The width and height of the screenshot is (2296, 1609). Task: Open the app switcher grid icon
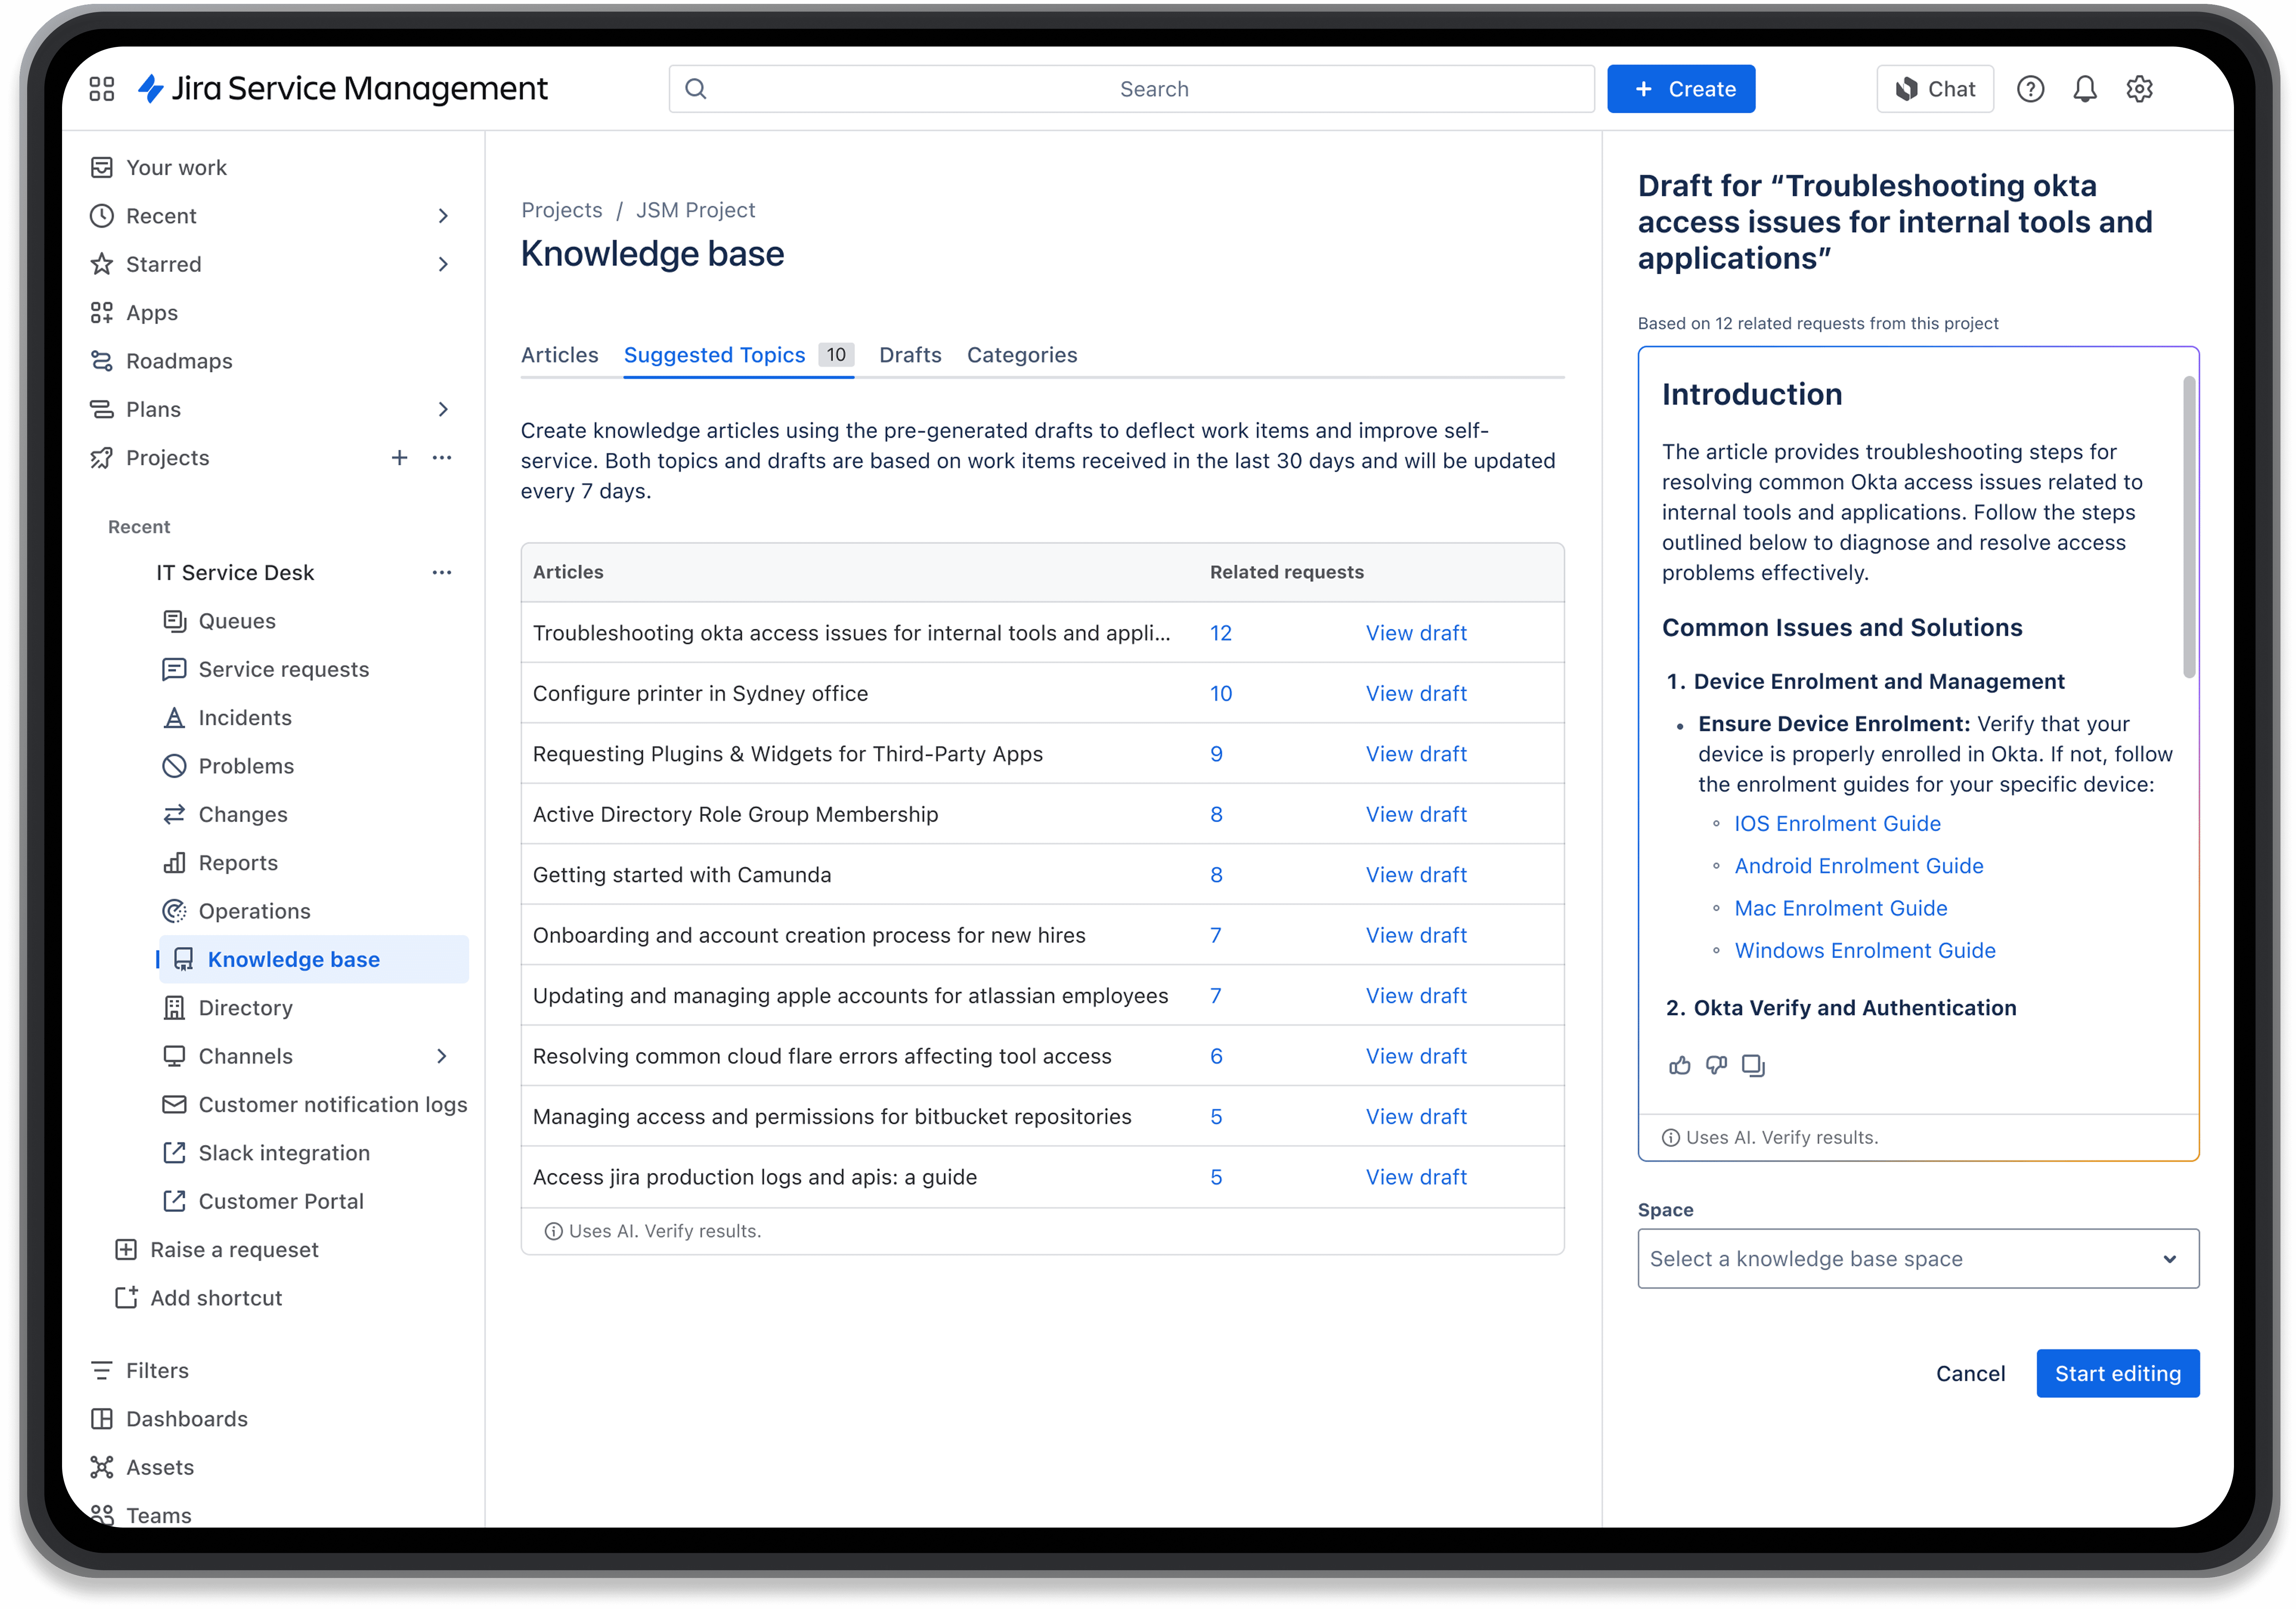click(102, 89)
